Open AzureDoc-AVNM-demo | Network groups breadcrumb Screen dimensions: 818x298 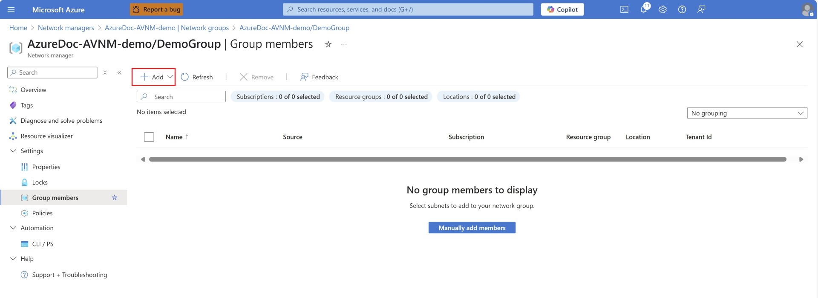(167, 28)
